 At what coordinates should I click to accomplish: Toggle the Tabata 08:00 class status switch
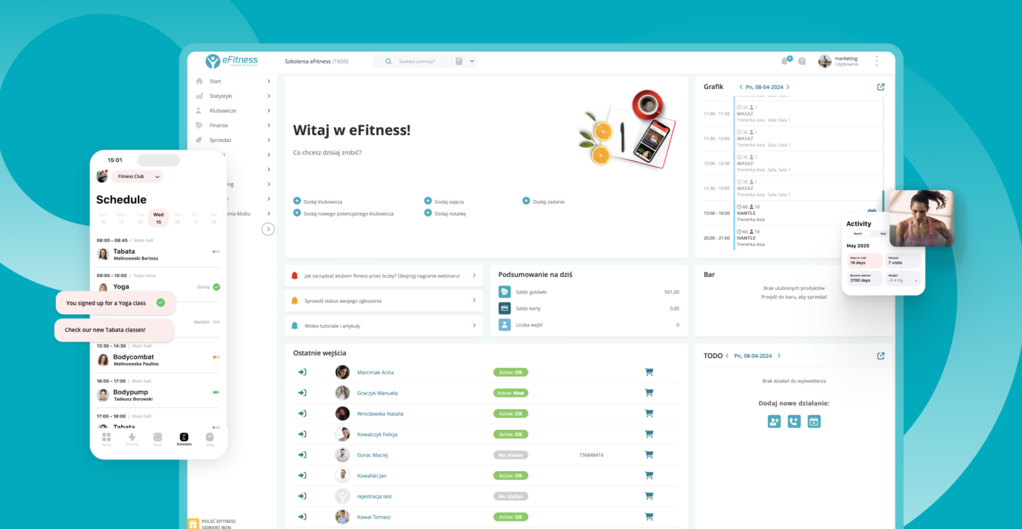(216, 251)
